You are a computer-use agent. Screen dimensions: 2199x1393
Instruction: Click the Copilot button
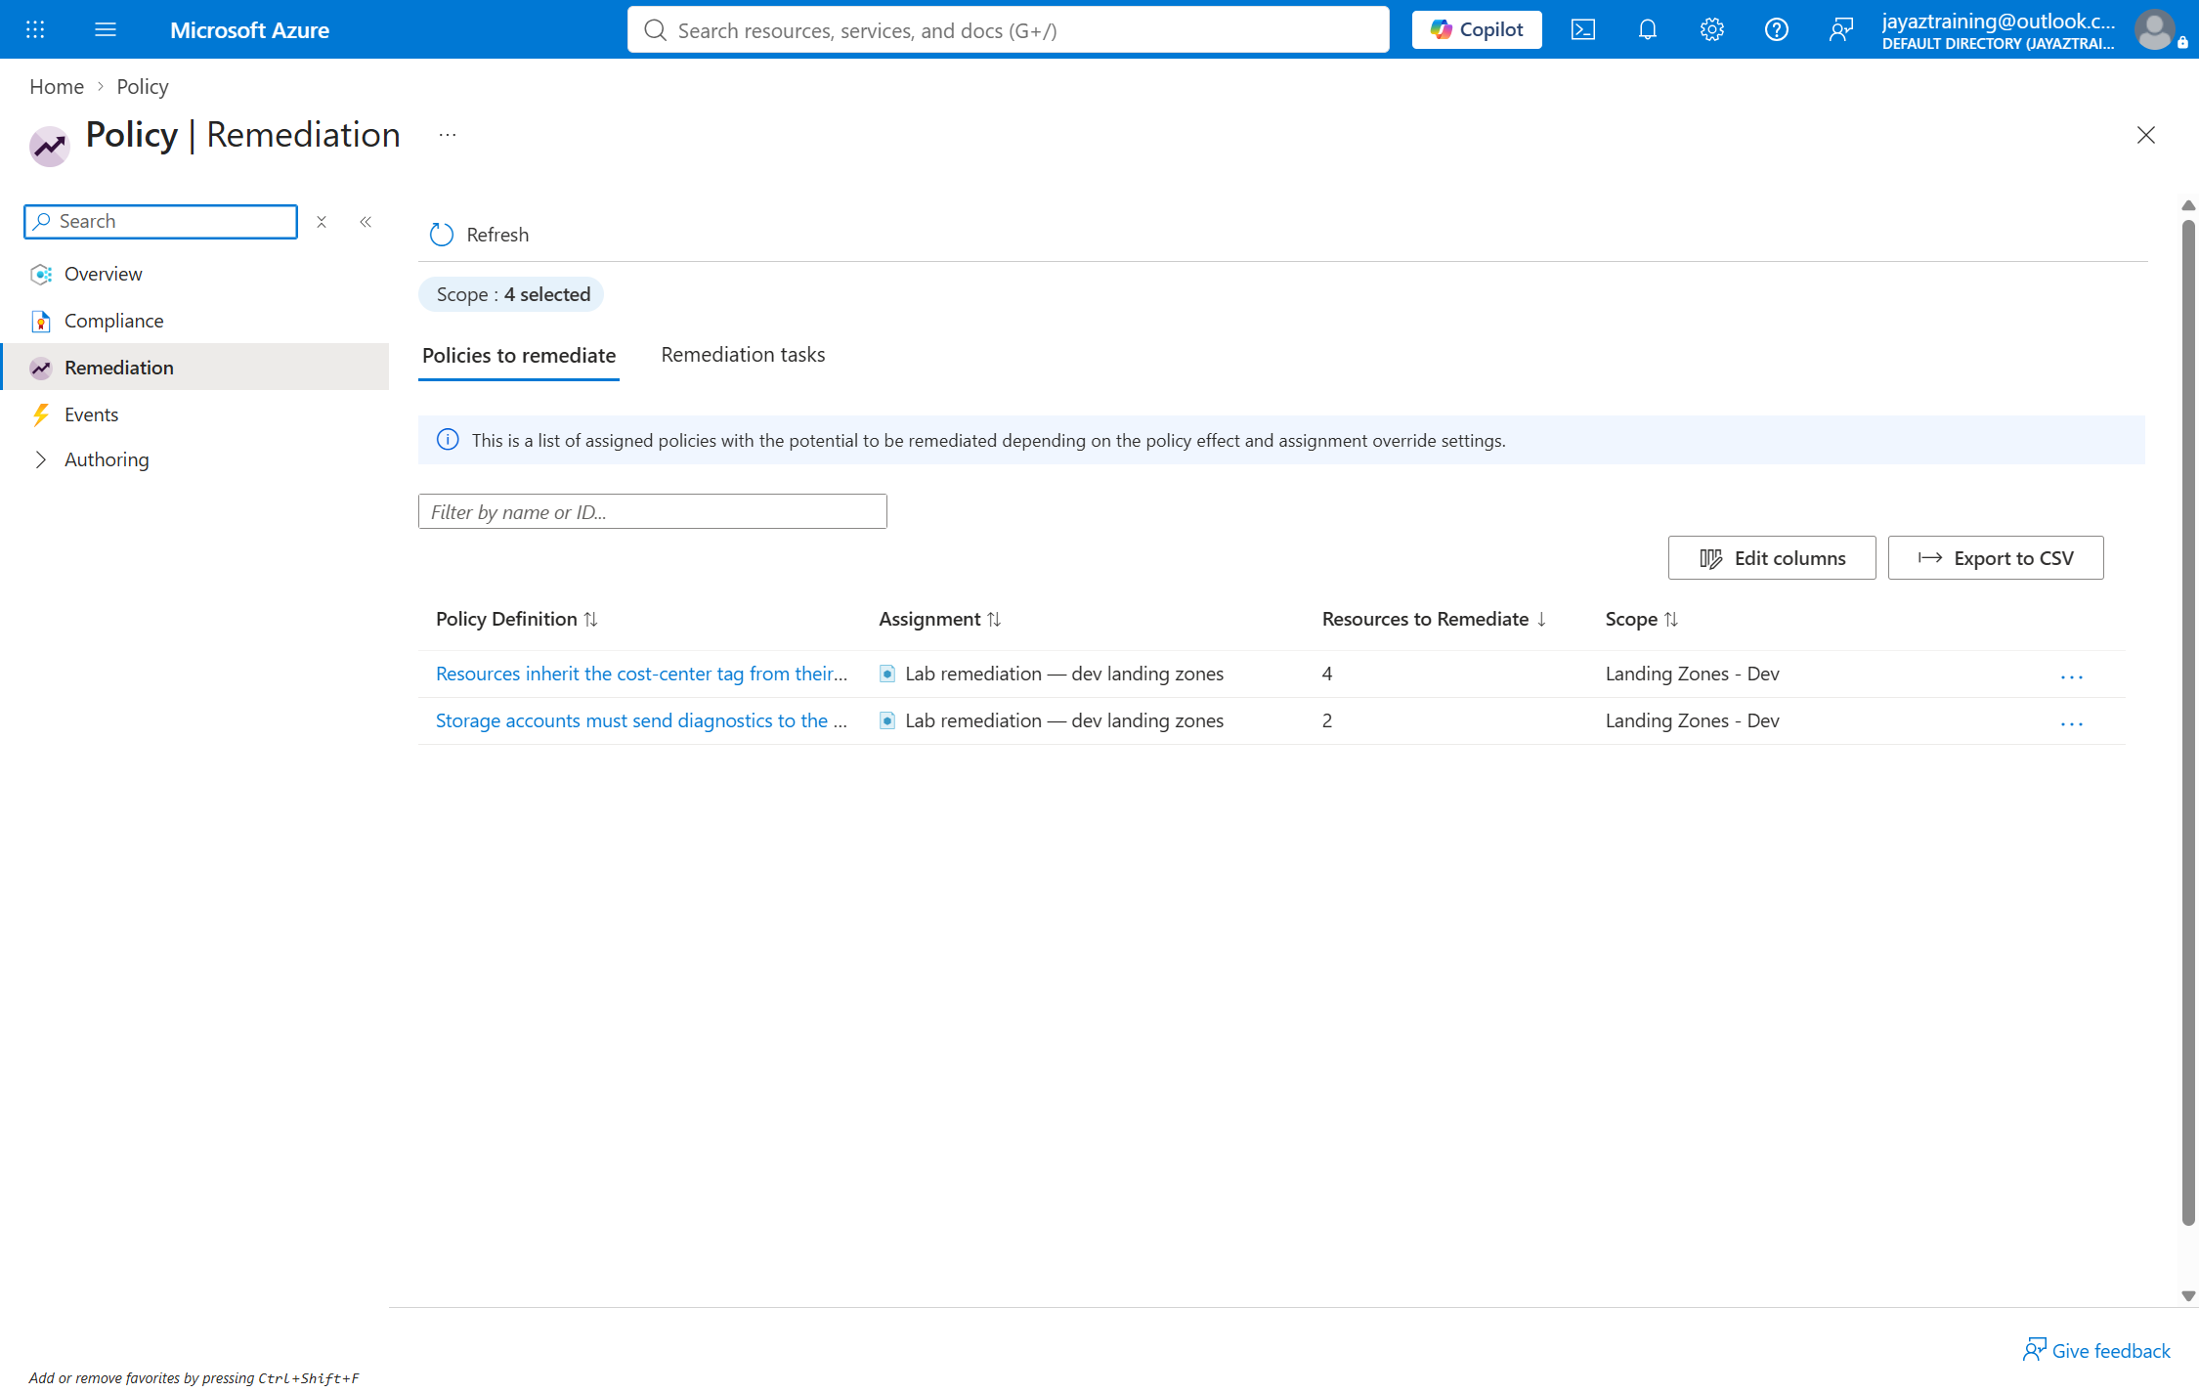pos(1477,29)
